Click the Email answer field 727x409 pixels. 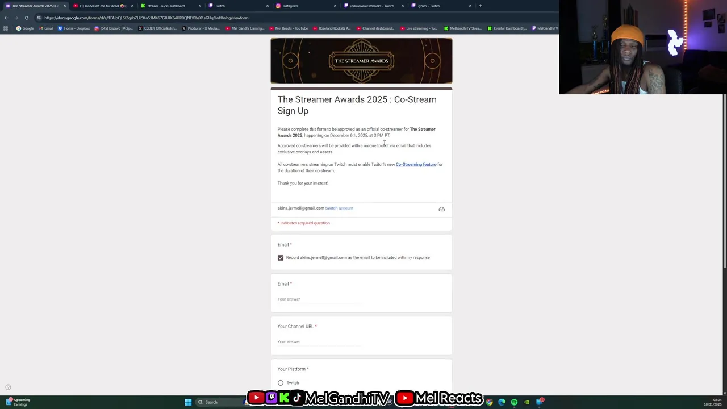pyautogui.click(x=319, y=299)
